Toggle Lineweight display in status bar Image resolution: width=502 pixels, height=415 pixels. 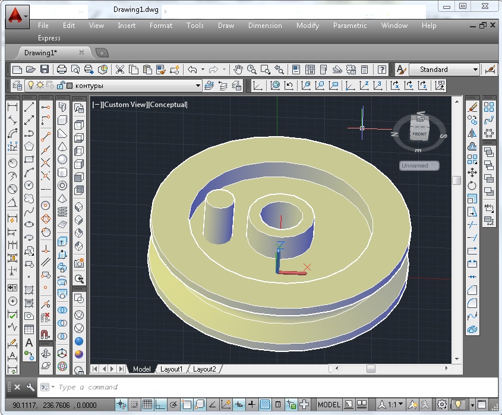(x=252, y=405)
